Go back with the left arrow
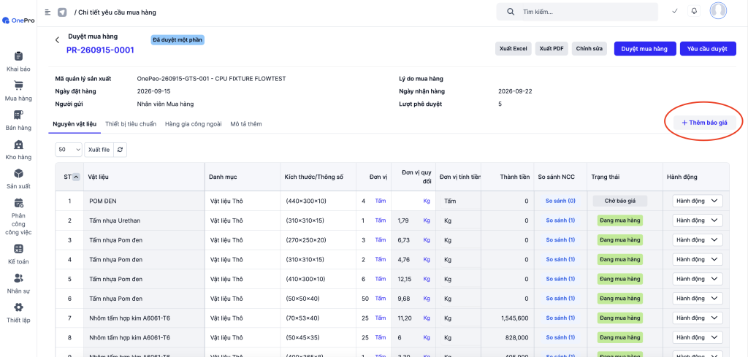748x357 pixels. click(x=57, y=40)
